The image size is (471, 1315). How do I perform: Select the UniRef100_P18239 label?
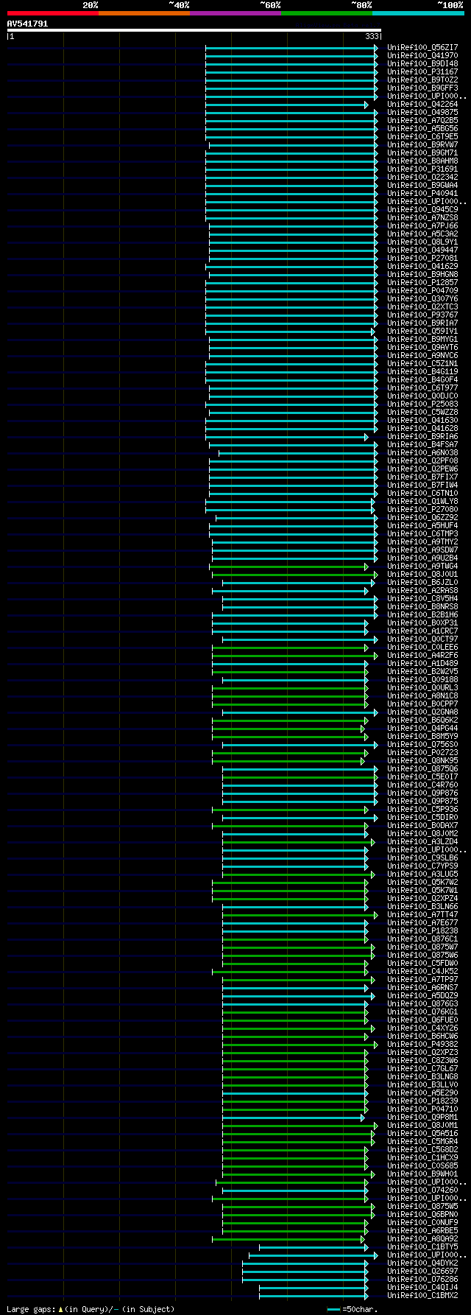[422, 1101]
